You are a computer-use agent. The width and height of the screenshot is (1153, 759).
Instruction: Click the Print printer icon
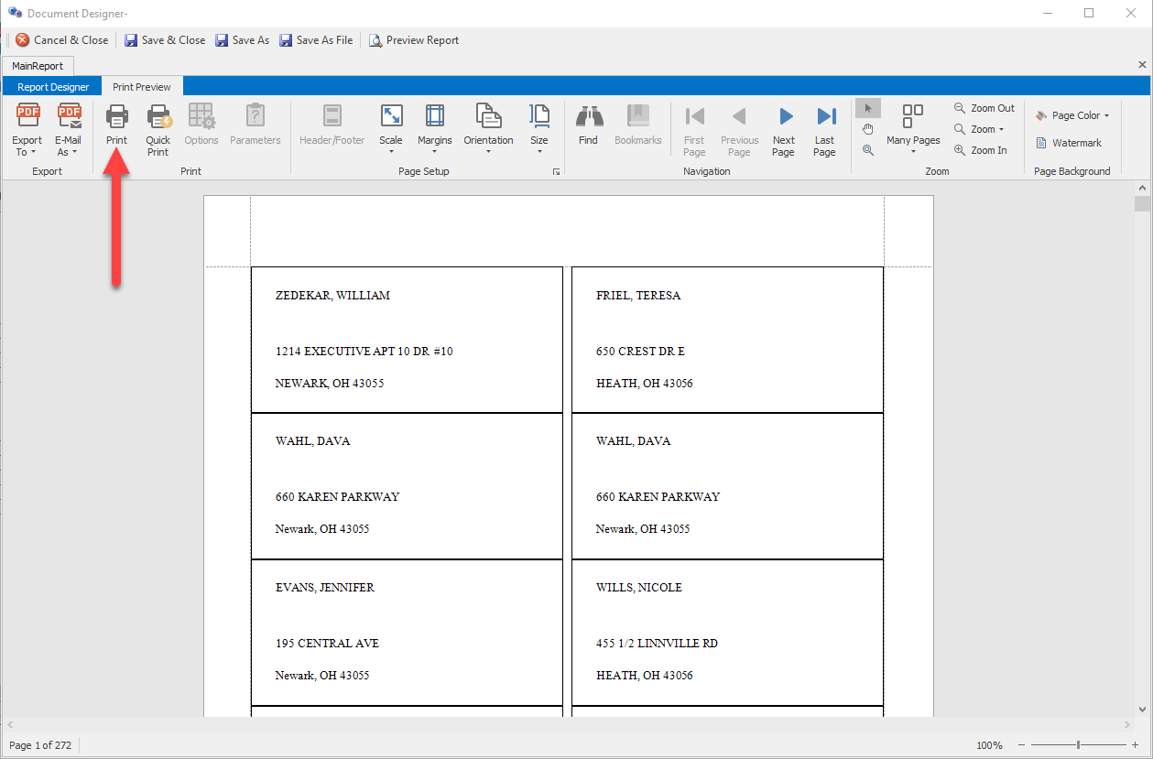116,116
